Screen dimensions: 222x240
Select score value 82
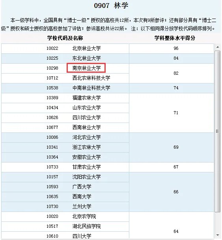pos(176,73)
